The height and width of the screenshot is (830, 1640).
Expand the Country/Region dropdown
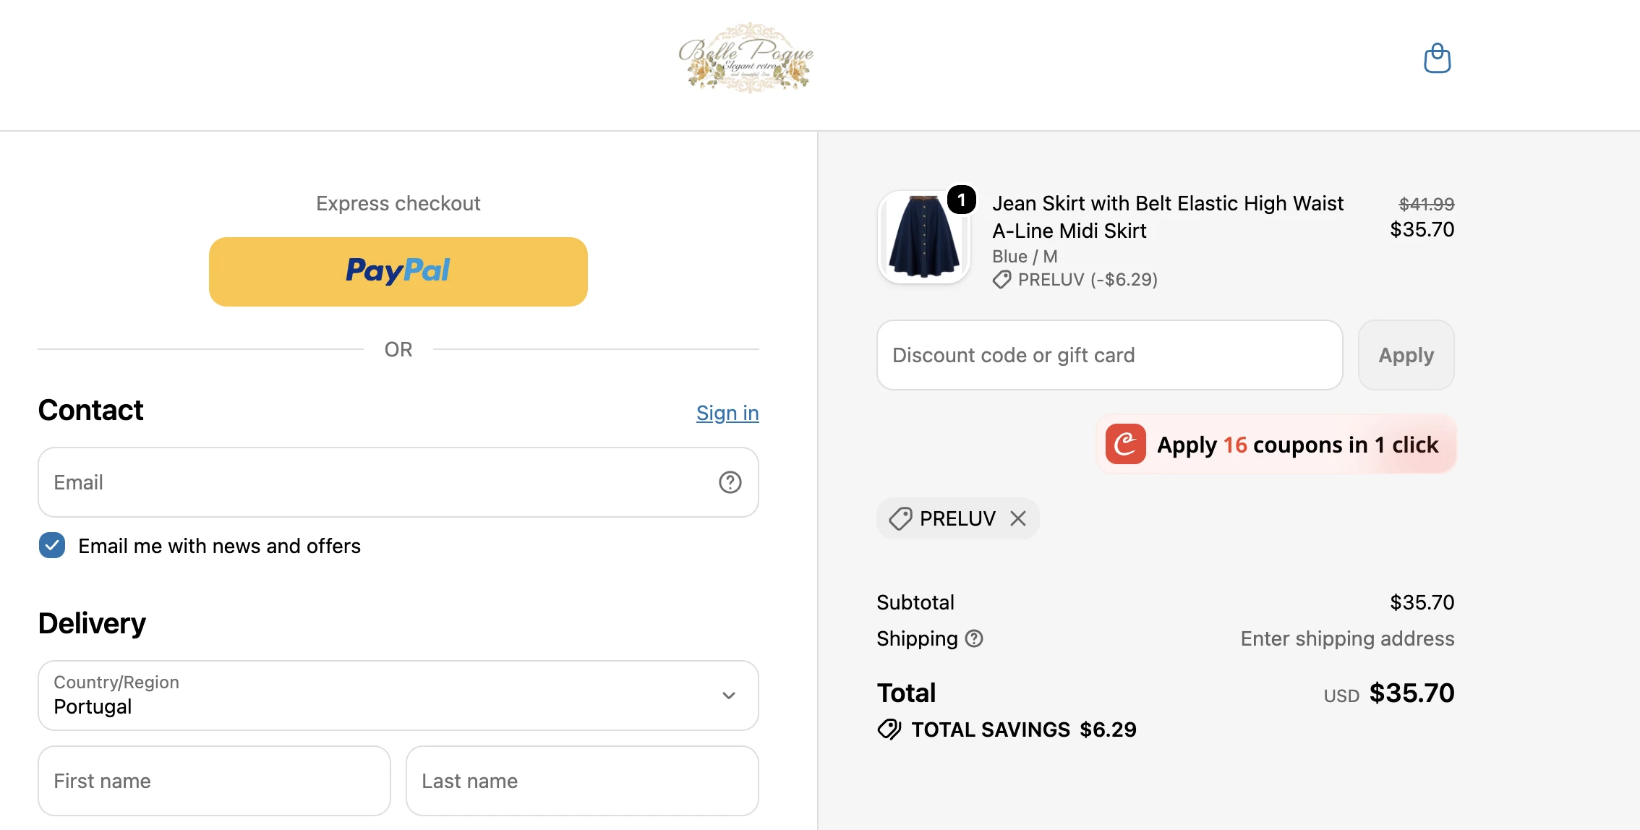pos(398,696)
